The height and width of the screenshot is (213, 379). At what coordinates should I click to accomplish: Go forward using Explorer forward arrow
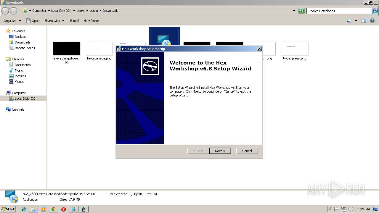[14, 11]
